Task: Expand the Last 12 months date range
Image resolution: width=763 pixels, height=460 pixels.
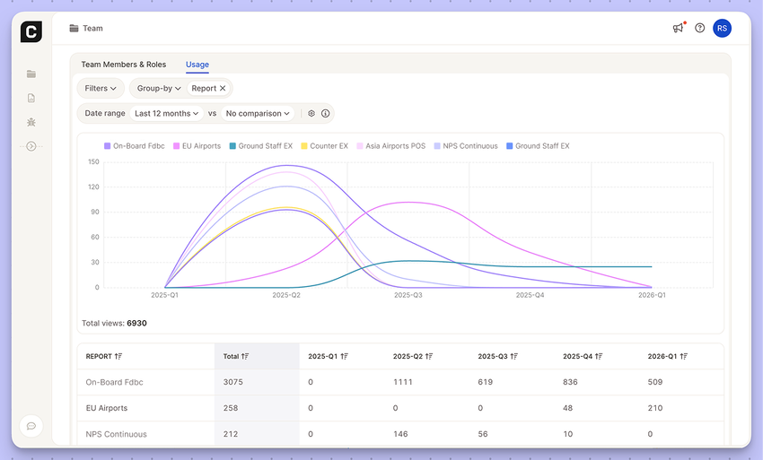Action: click(166, 114)
